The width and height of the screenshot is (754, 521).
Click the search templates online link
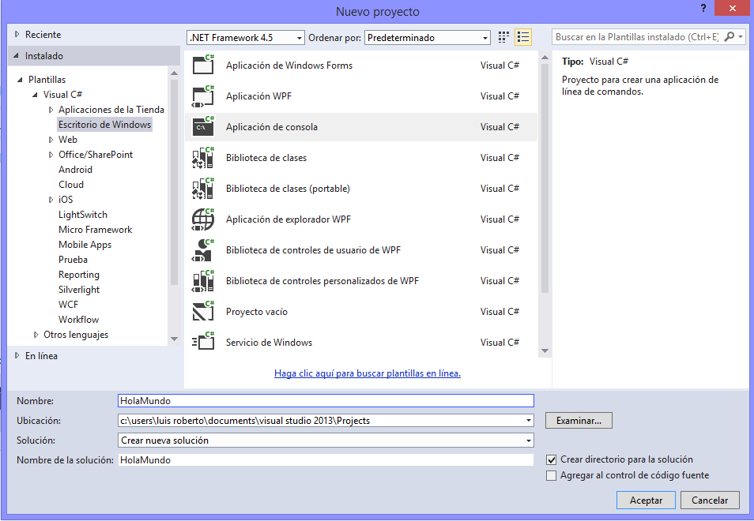tap(368, 373)
